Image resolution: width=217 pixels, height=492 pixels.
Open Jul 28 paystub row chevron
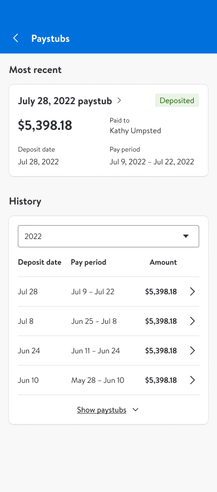tap(193, 291)
